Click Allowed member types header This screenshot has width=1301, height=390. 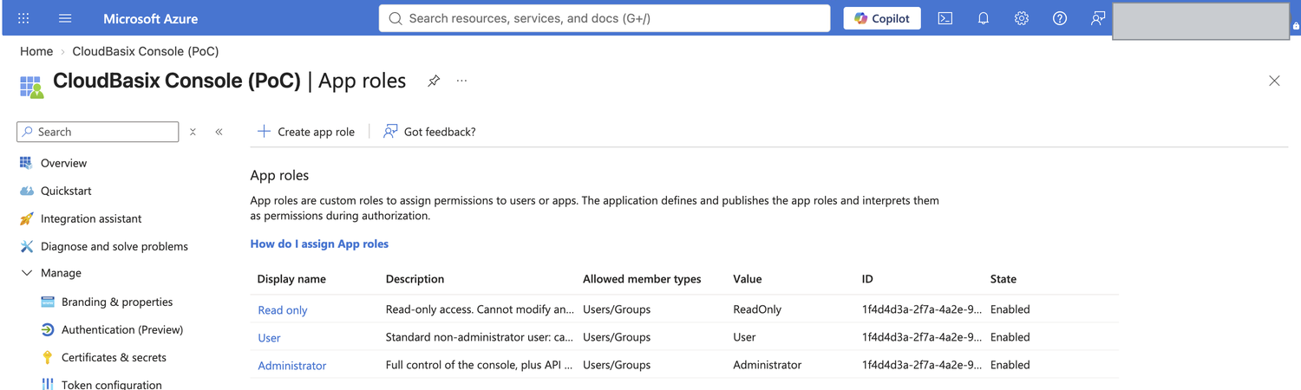642,279
